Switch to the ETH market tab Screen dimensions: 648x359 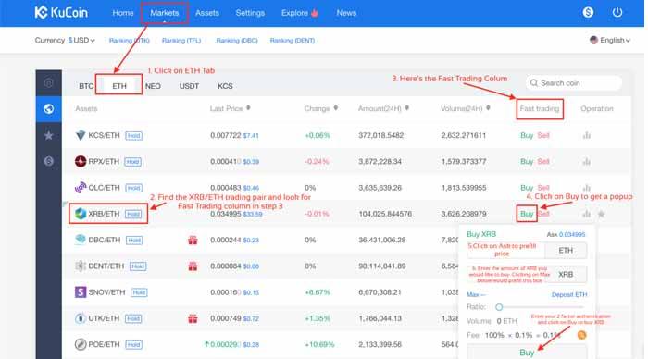[119, 86]
